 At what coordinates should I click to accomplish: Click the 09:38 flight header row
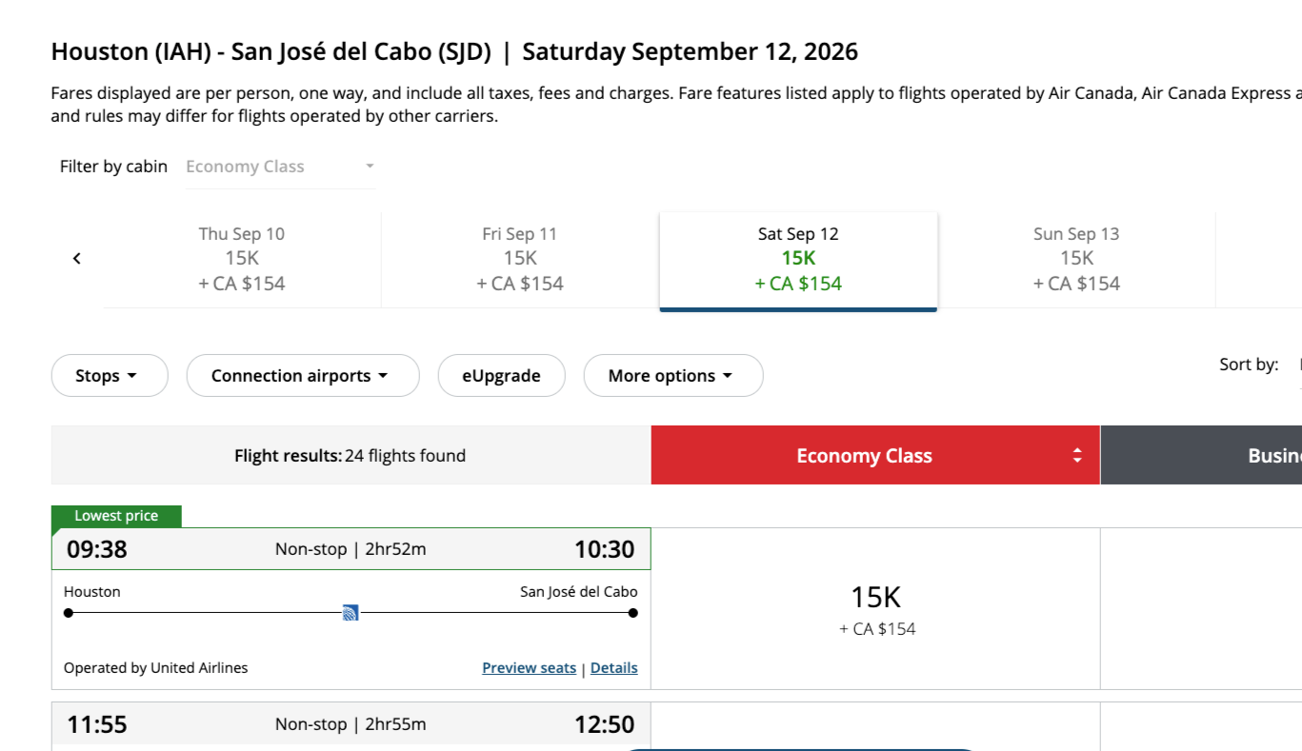click(351, 549)
